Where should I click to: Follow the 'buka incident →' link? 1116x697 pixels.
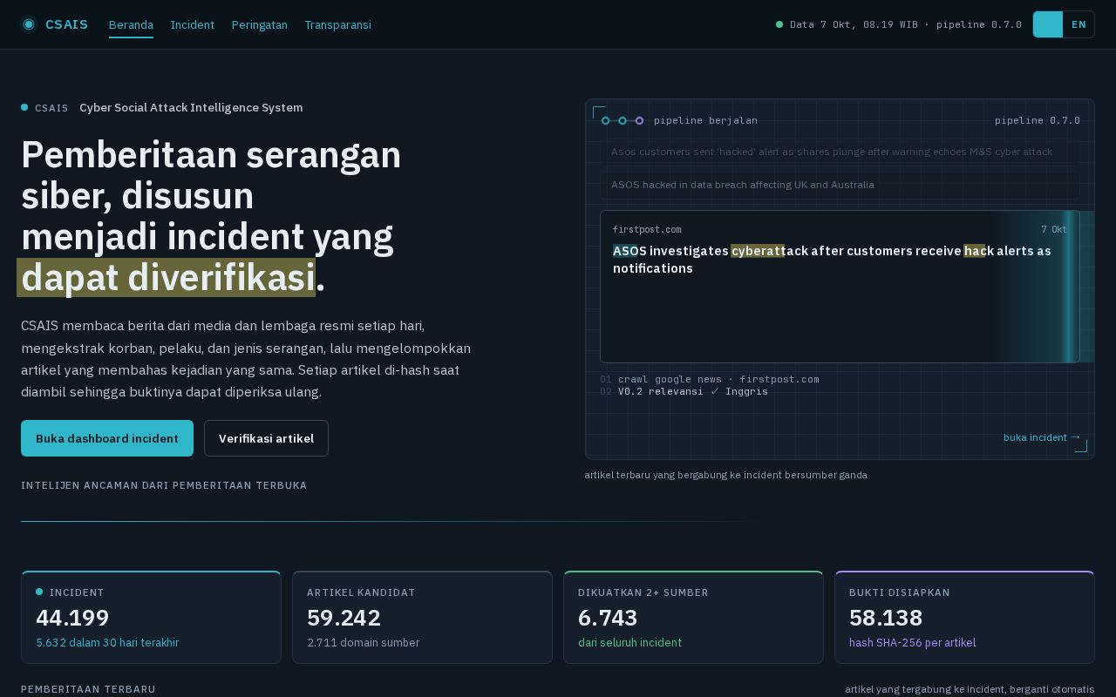click(x=1042, y=437)
